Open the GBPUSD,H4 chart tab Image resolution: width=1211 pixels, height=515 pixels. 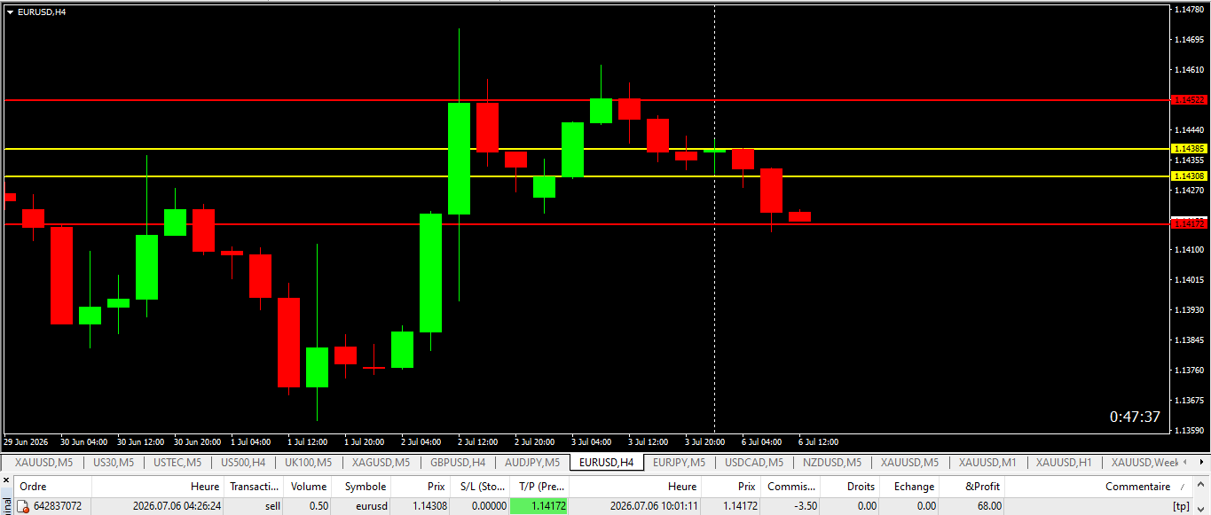pyautogui.click(x=458, y=462)
